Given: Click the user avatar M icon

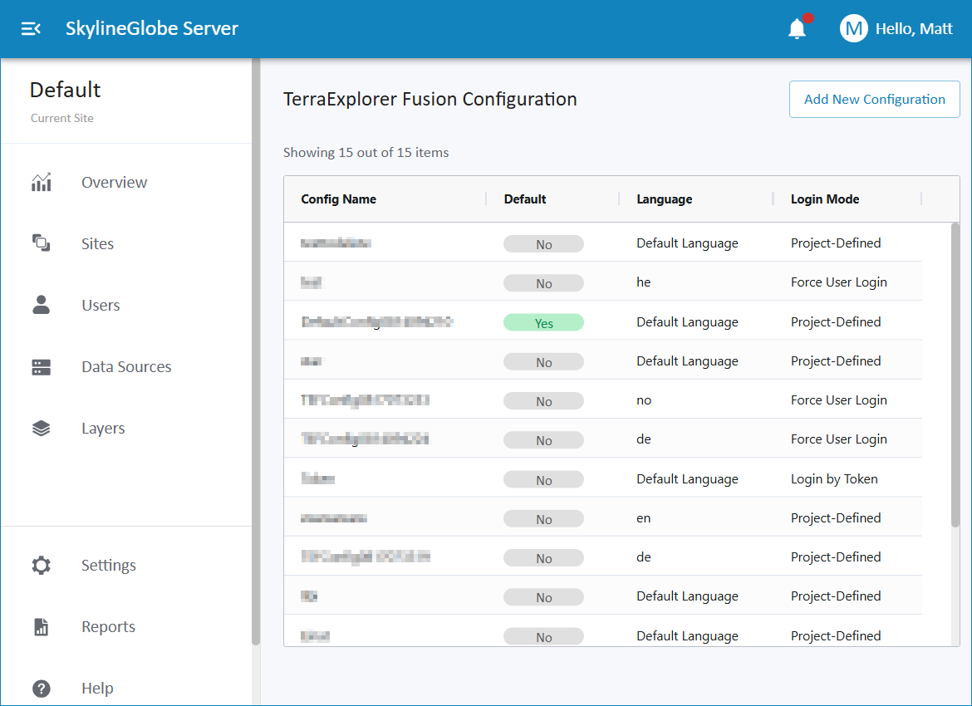Looking at the screenshot, I should (x=853, y=28).
